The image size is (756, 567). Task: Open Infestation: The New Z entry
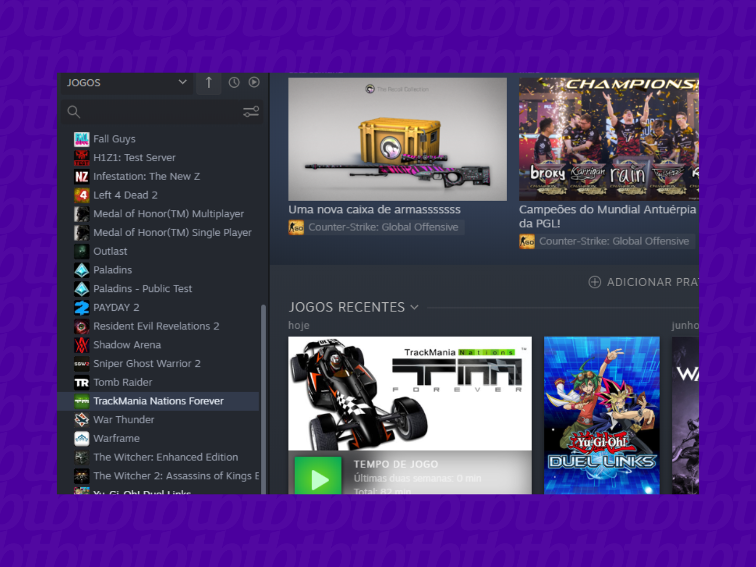[158, 176]
